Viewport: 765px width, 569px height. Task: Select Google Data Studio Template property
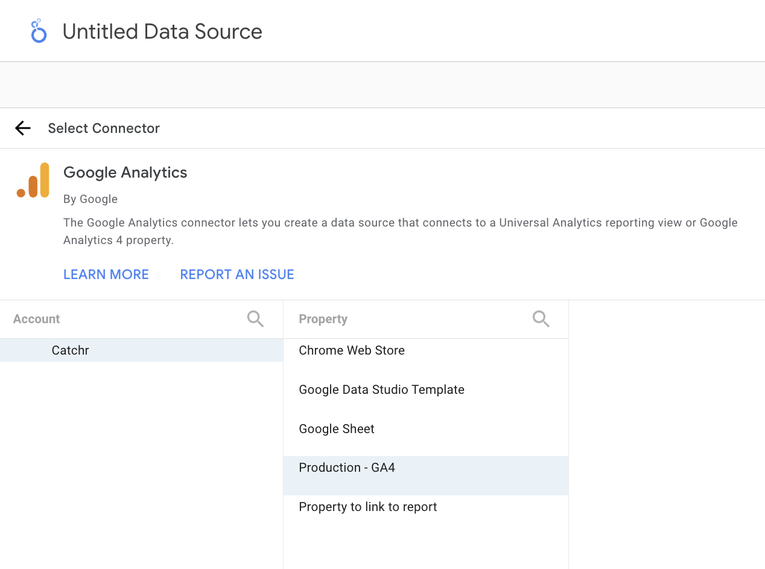(381, 390)
